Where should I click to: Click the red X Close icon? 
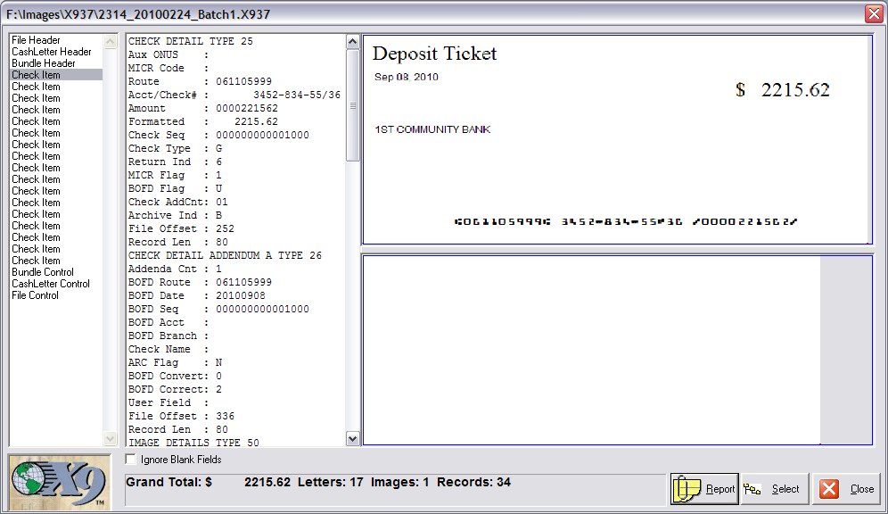point(829,489)
